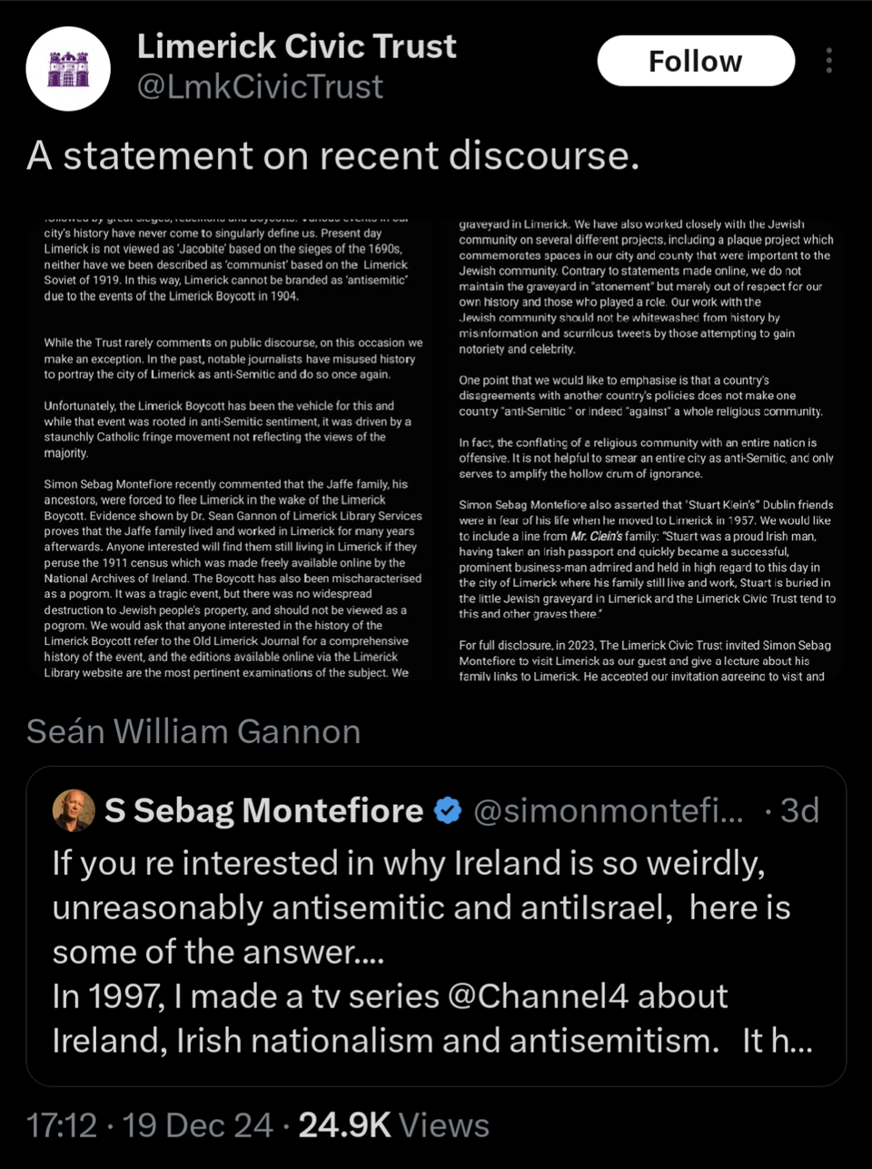Open the @LmkCivicTrust handle
872x1169 pixels.
click(260, 87)
